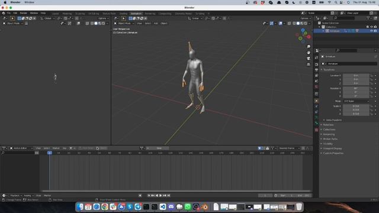This screenshot has width=379, height=213.
Task: Click the pan hand gizmo in viewport
Action: click(x=309, y=53)
